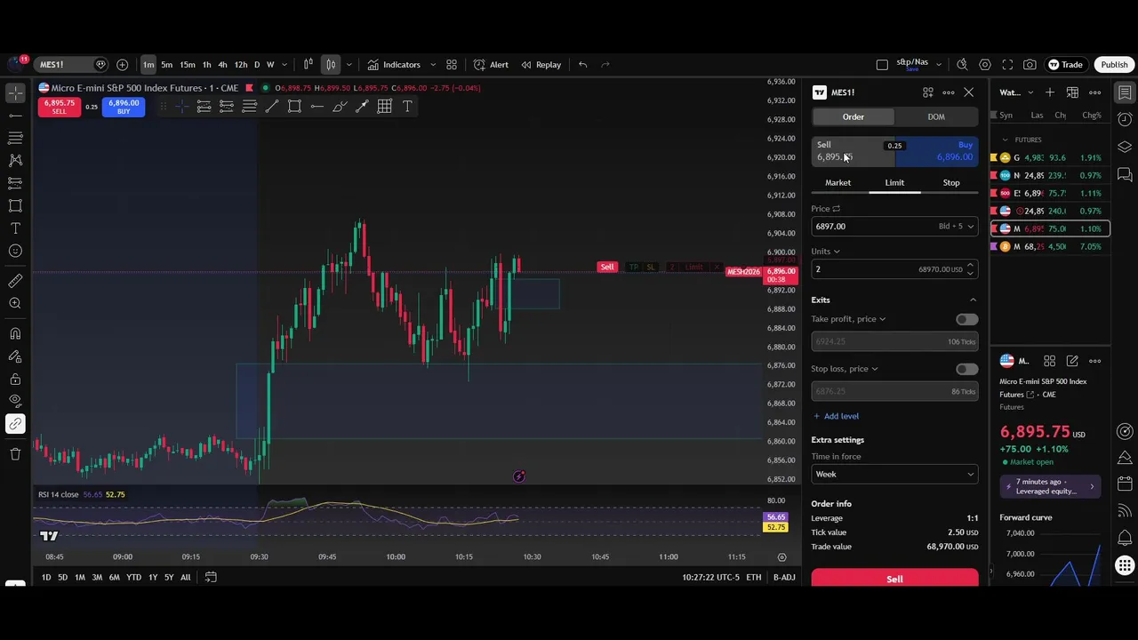Open Indicators favorites dropdown arrow
The height and width of the screenshot is (640, 1138).
coord(433,65)
